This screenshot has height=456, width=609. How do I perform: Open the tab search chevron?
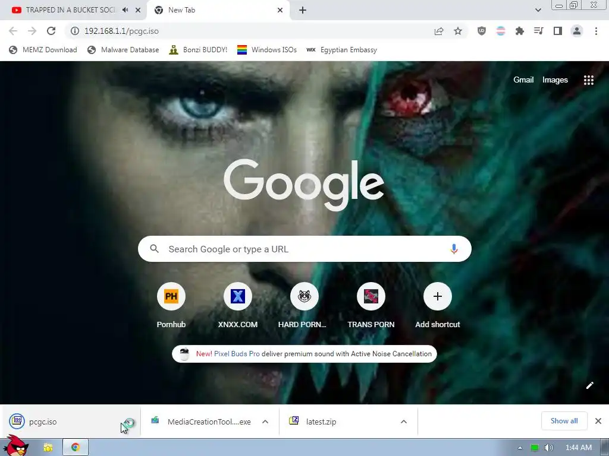click(538, 10)
